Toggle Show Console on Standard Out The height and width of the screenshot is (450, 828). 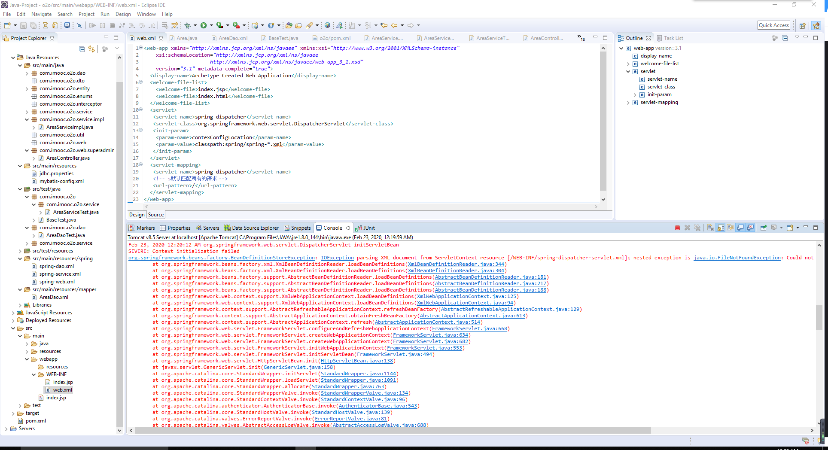(x=740, y=228)
